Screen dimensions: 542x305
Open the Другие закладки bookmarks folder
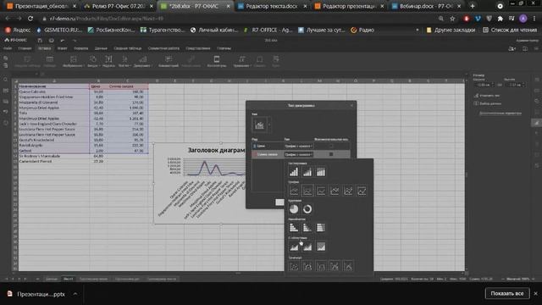[451, 30]
